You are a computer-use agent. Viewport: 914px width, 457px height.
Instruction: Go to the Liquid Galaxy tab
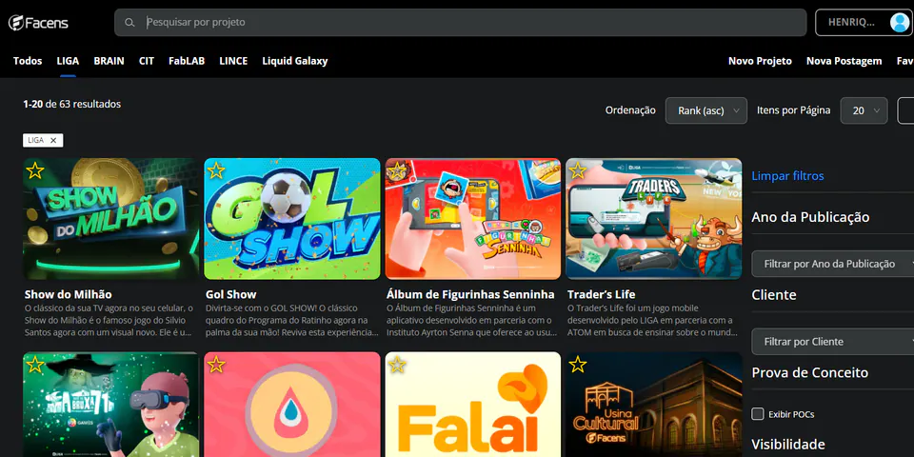[x=295, y=61]
